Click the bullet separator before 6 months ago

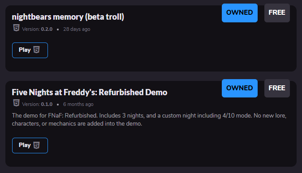point(58,105)
